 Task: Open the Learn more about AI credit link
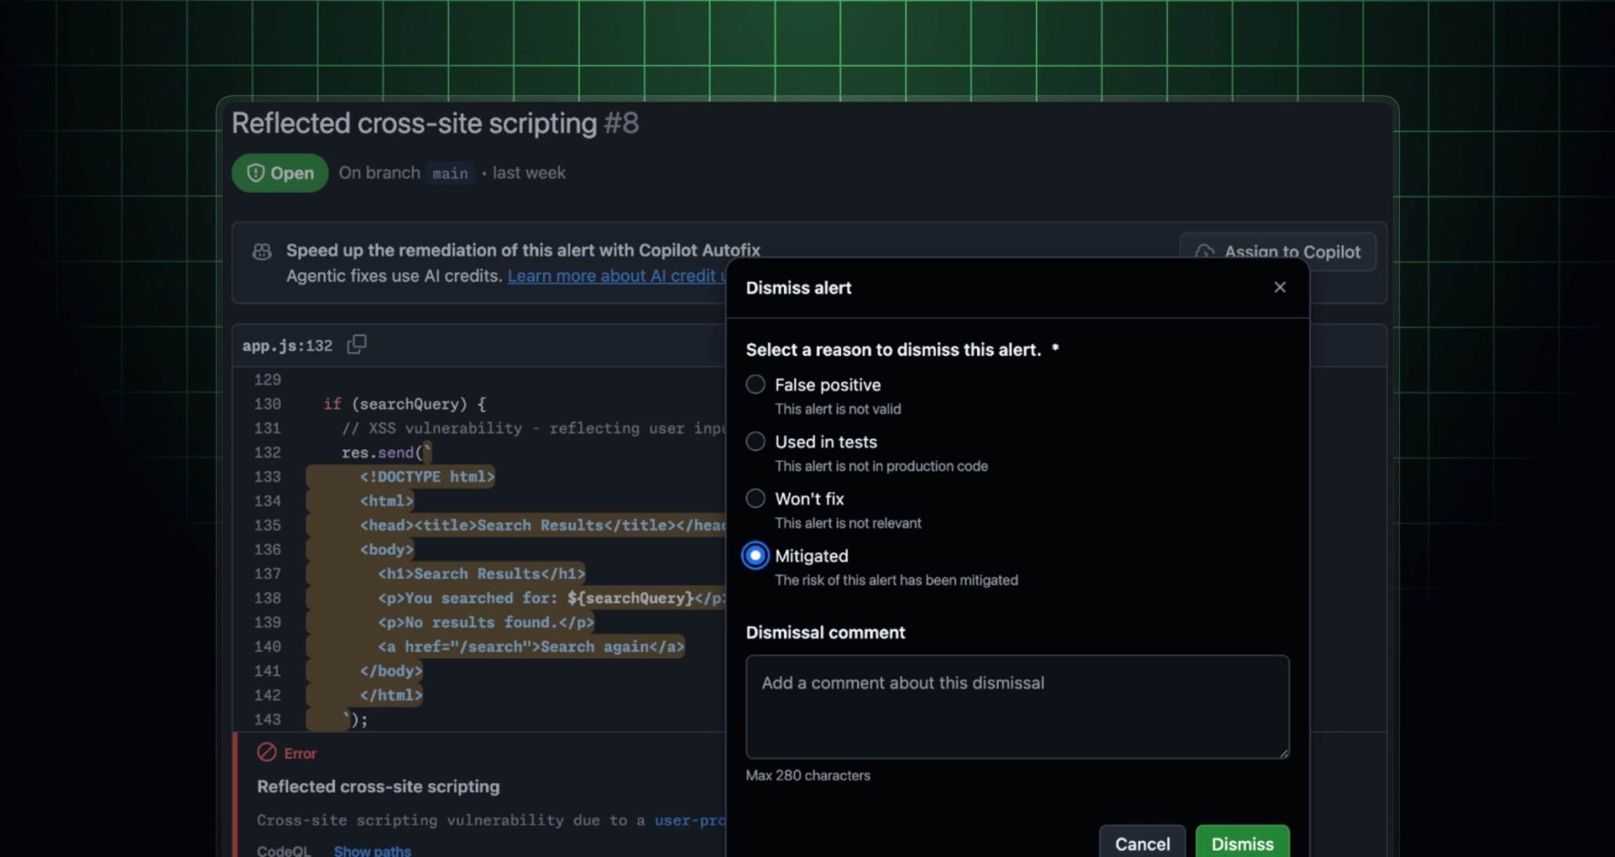(x=617, y=276)
